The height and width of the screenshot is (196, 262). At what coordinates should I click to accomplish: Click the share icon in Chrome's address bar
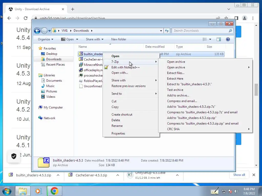pyautogui.click(x=218, y=18)
